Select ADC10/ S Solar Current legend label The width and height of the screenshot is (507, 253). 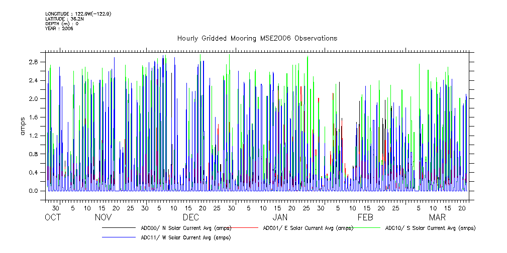[x=430, y=228]
